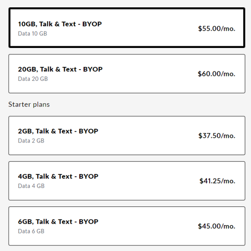Click the "6GB, Talk & Text - BYOP" title

pos(58,222)
